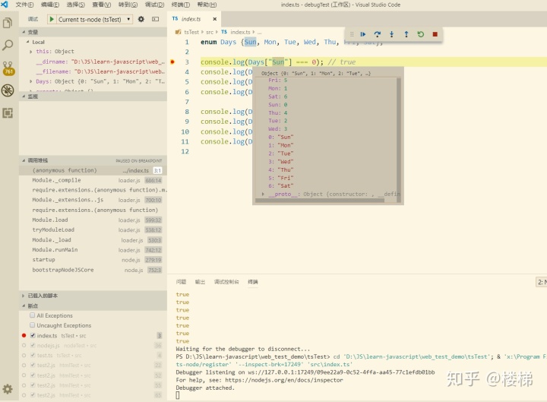
Task: Select the (anonymous function) index.ts stack frame
Action: (x=93, y=170)
